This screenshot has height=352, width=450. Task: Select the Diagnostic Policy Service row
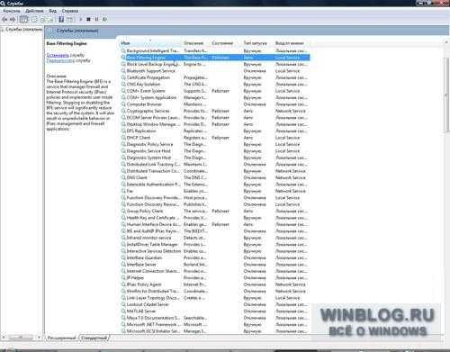coord(215,144)
